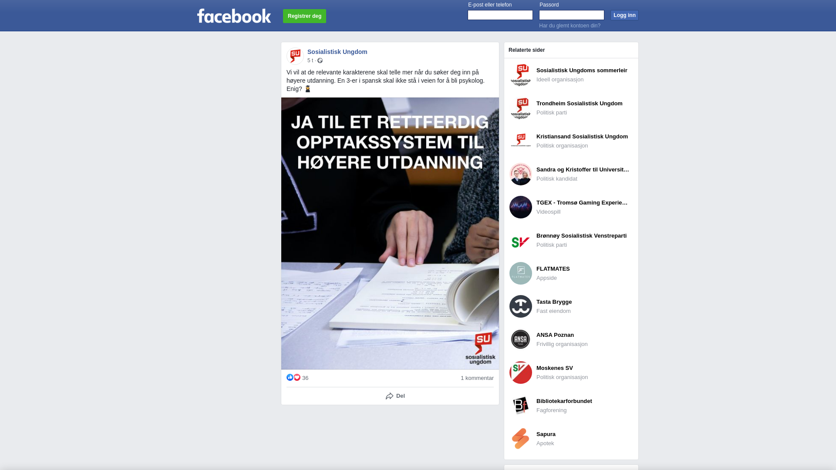Open the TGEX Tromsø Gaming avatar
The image size is (836, 470).
coord(521,207)
